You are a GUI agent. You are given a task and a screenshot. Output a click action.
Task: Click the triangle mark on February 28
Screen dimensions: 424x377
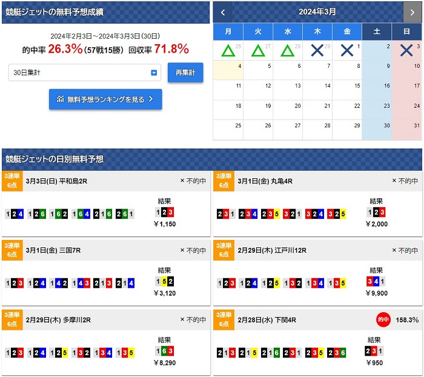287,51
